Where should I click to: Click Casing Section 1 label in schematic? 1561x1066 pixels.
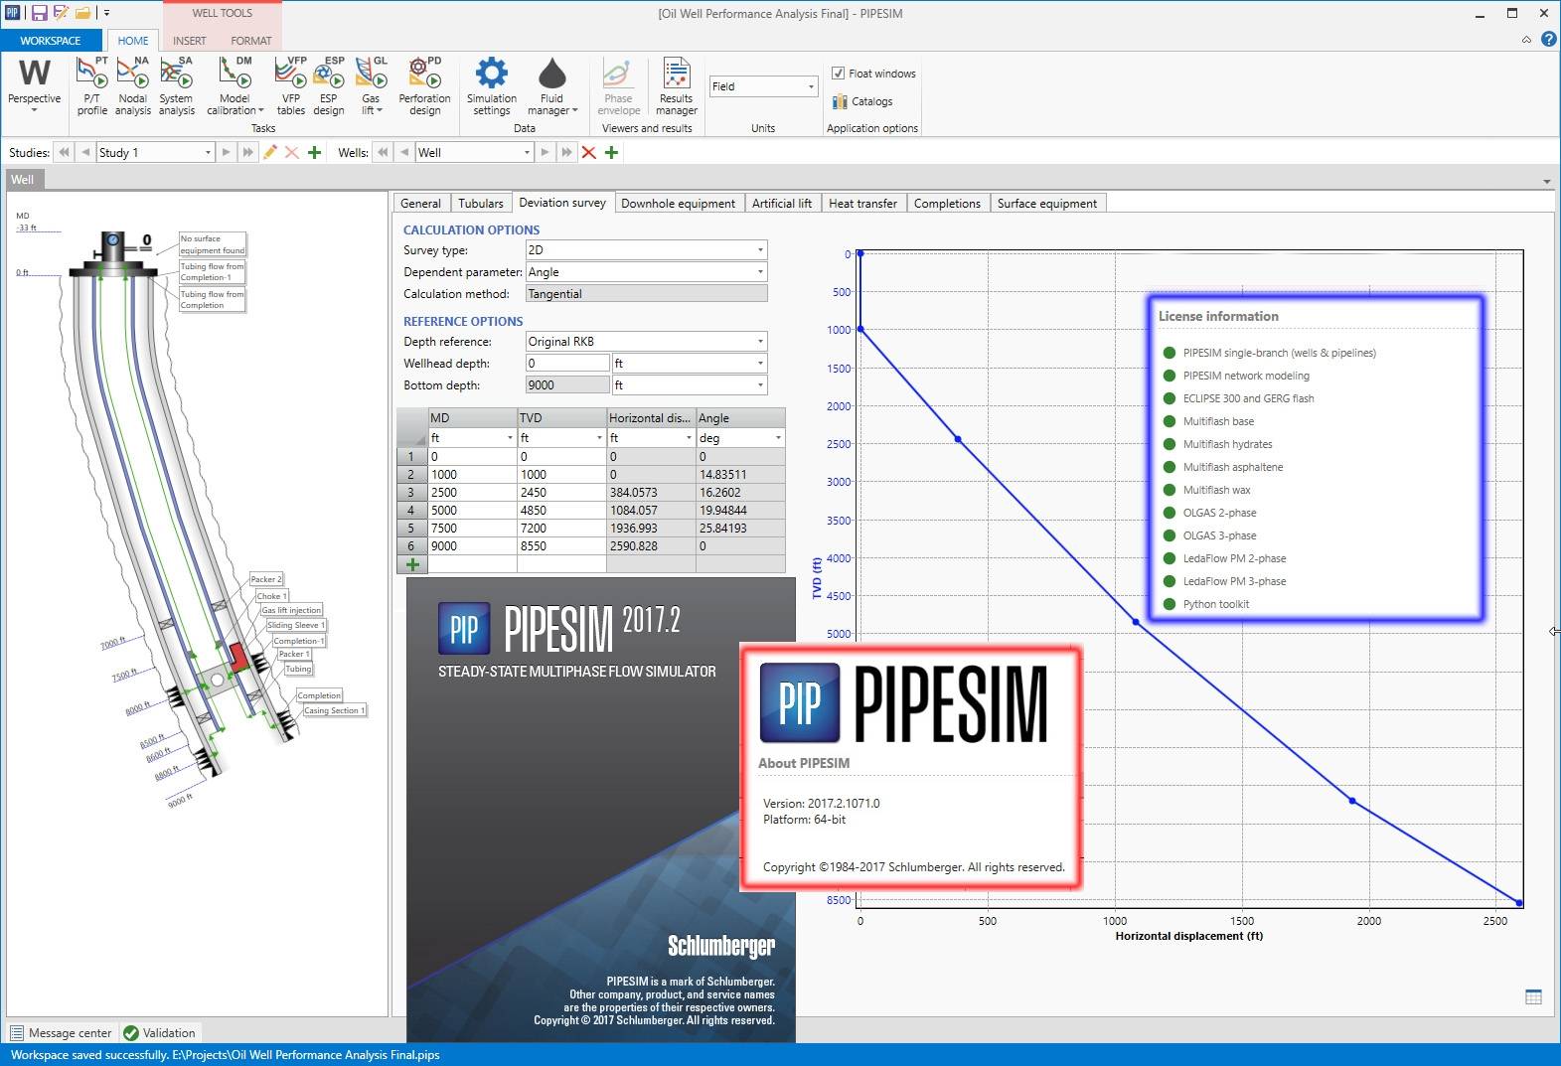click(x=335, y=710)
